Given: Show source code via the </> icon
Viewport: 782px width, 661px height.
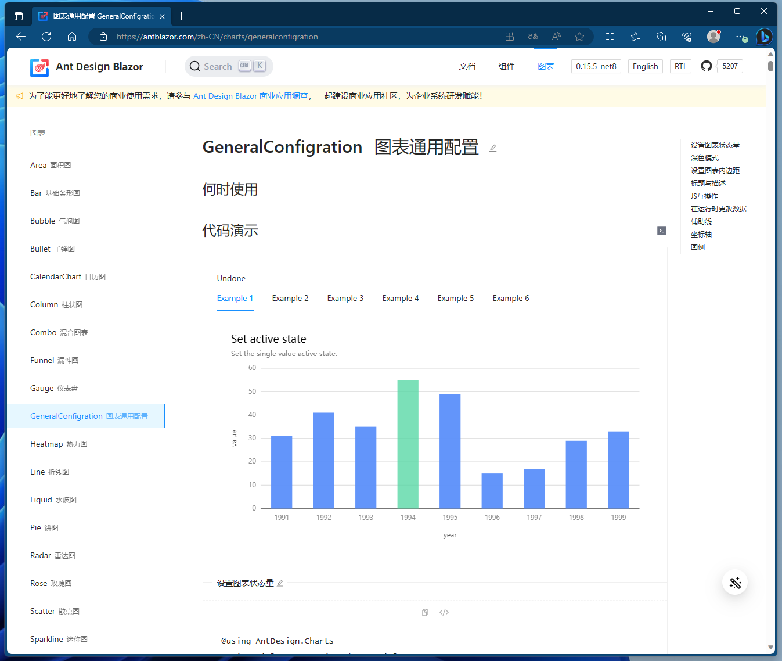Looking at the screenshot, I should [x=444, y=612].
